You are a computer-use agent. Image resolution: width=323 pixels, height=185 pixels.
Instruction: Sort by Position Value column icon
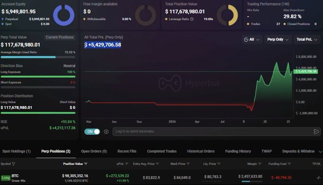(85, 164)
